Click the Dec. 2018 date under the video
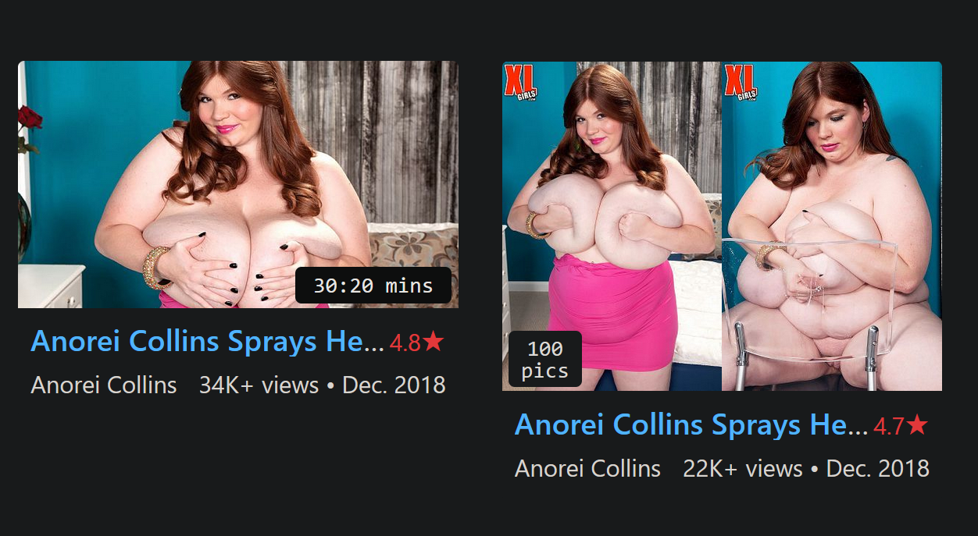 (x=394, y=385)
